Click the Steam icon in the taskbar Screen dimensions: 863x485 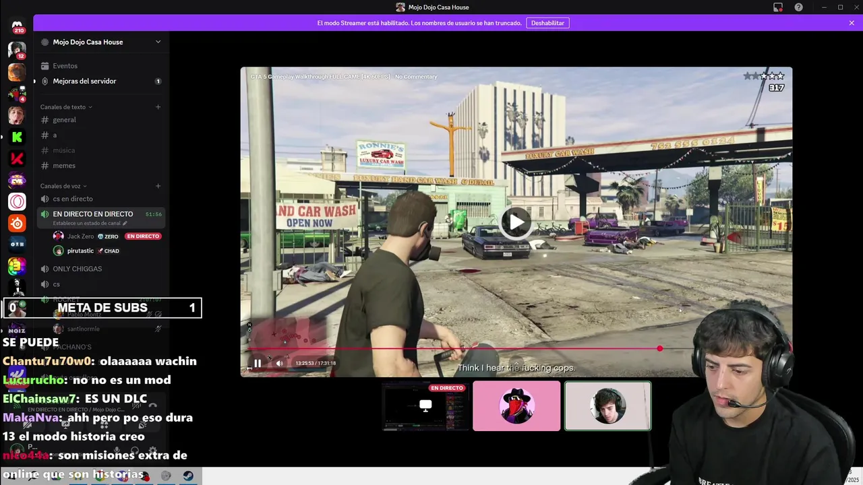pyautogui.click(x=189, y=476)
